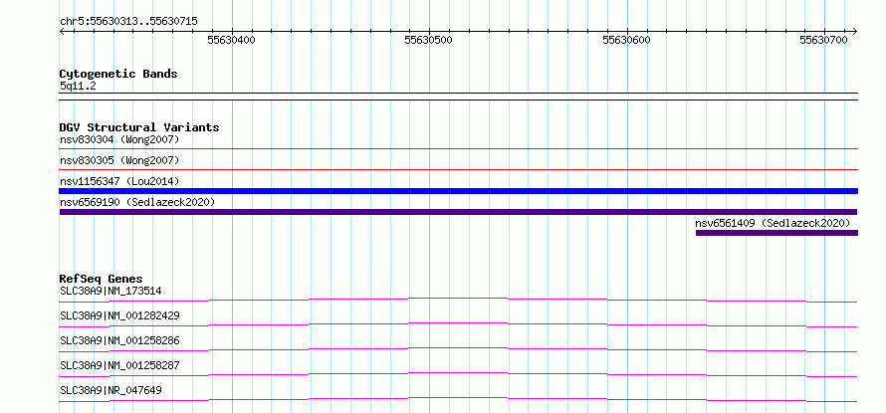
Task: Select the Cytogenetic Bands track heading
Action: click(118, 74)
